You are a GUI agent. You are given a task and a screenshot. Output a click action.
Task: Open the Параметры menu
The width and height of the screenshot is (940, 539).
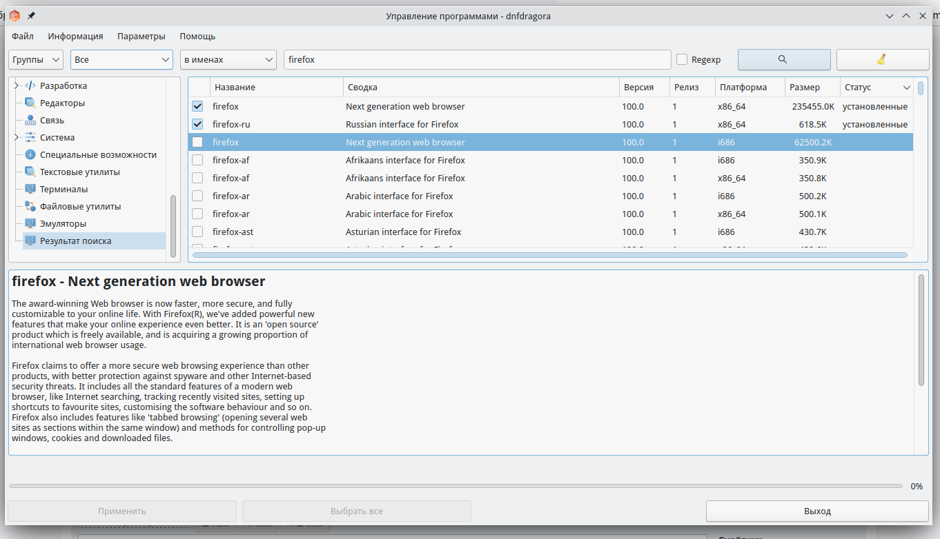pyautogui.click(x=141, y=37)
